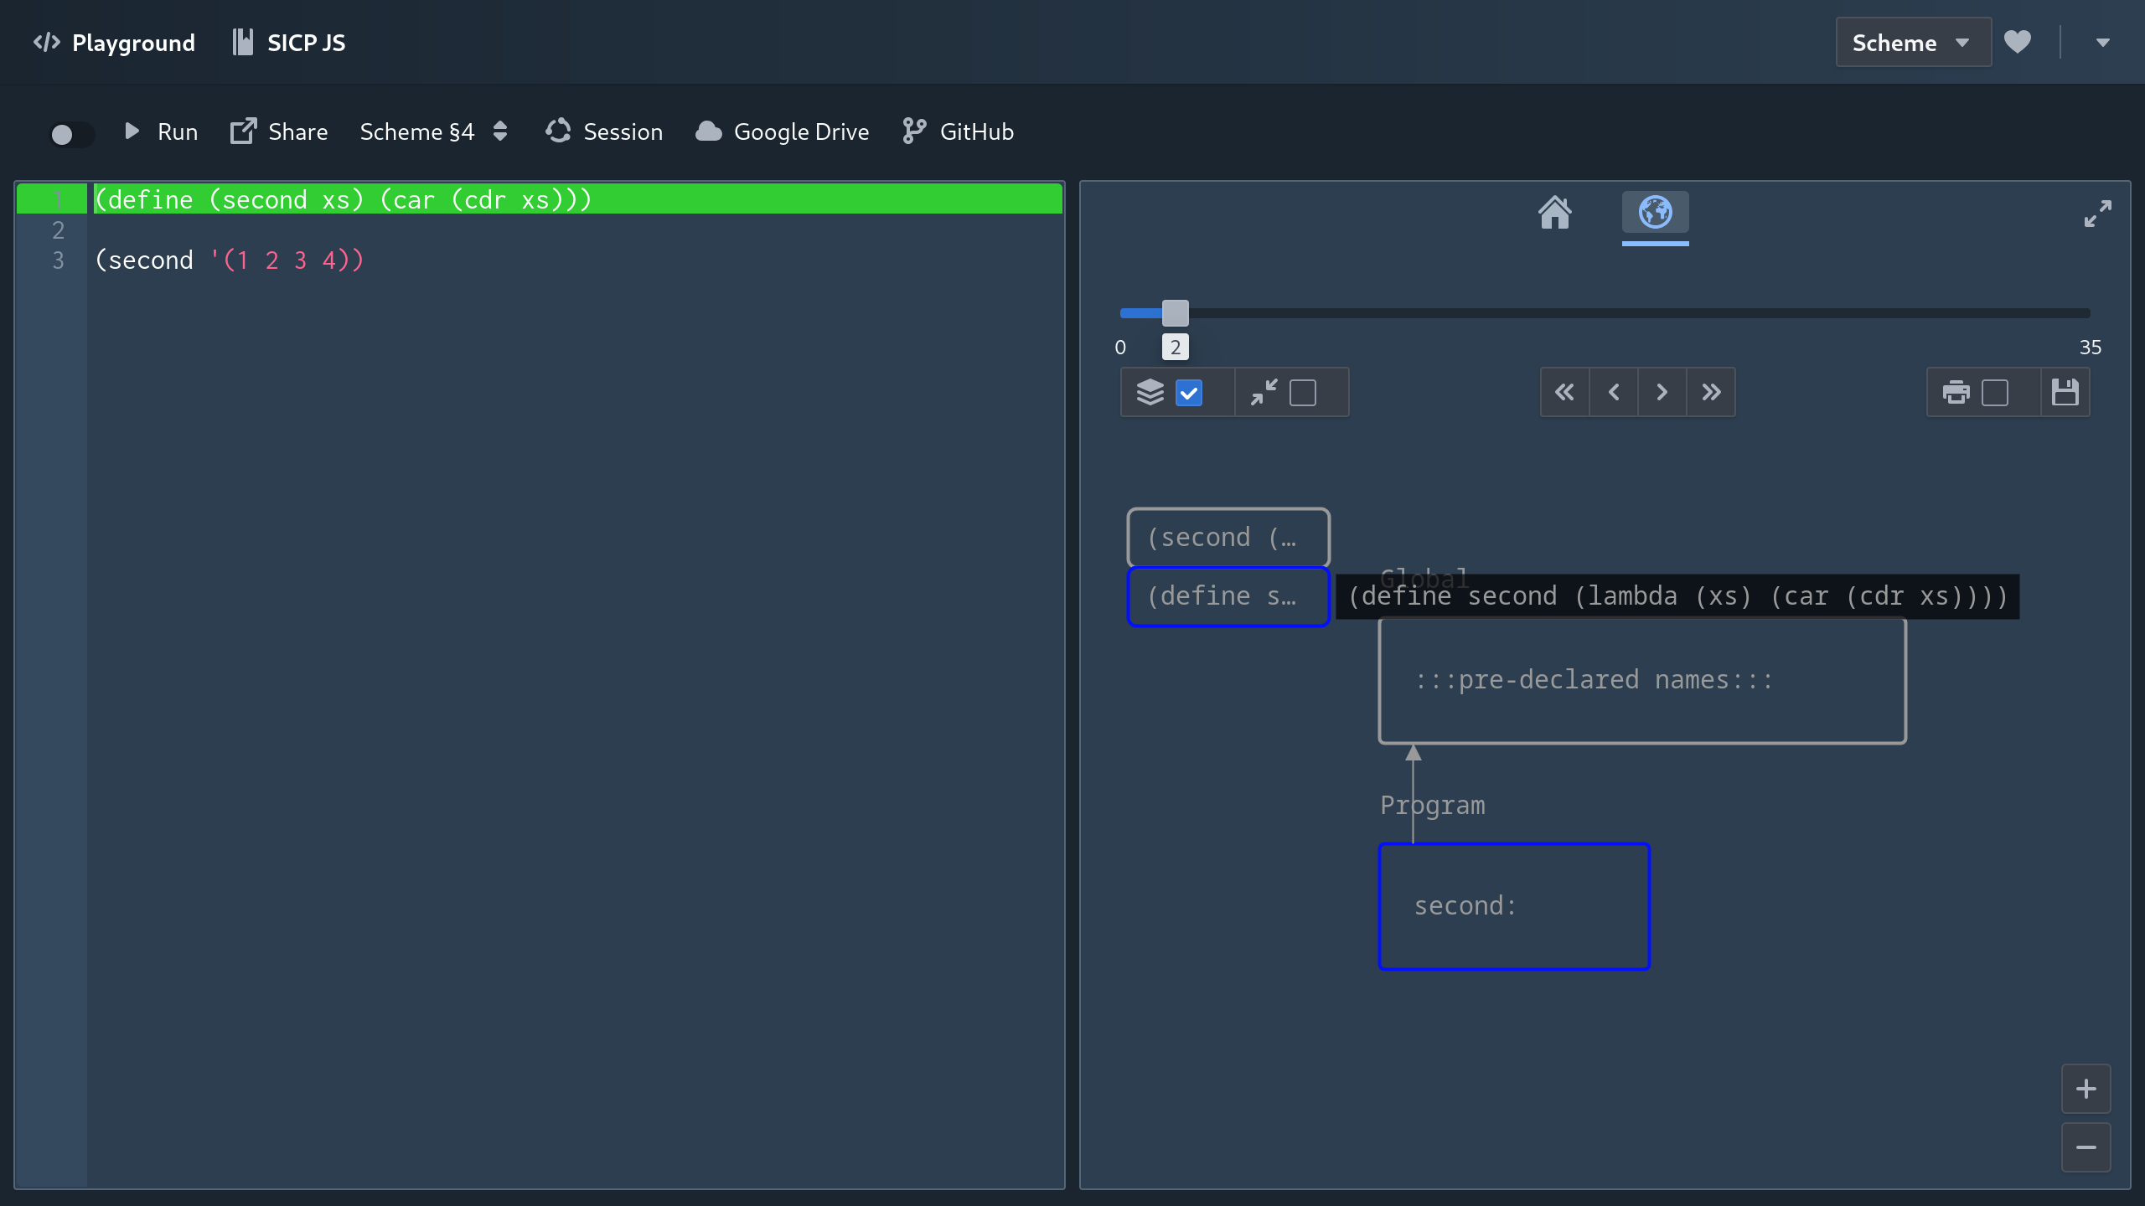Open the Scheme §4 chapter selector

tap(433, 131)
